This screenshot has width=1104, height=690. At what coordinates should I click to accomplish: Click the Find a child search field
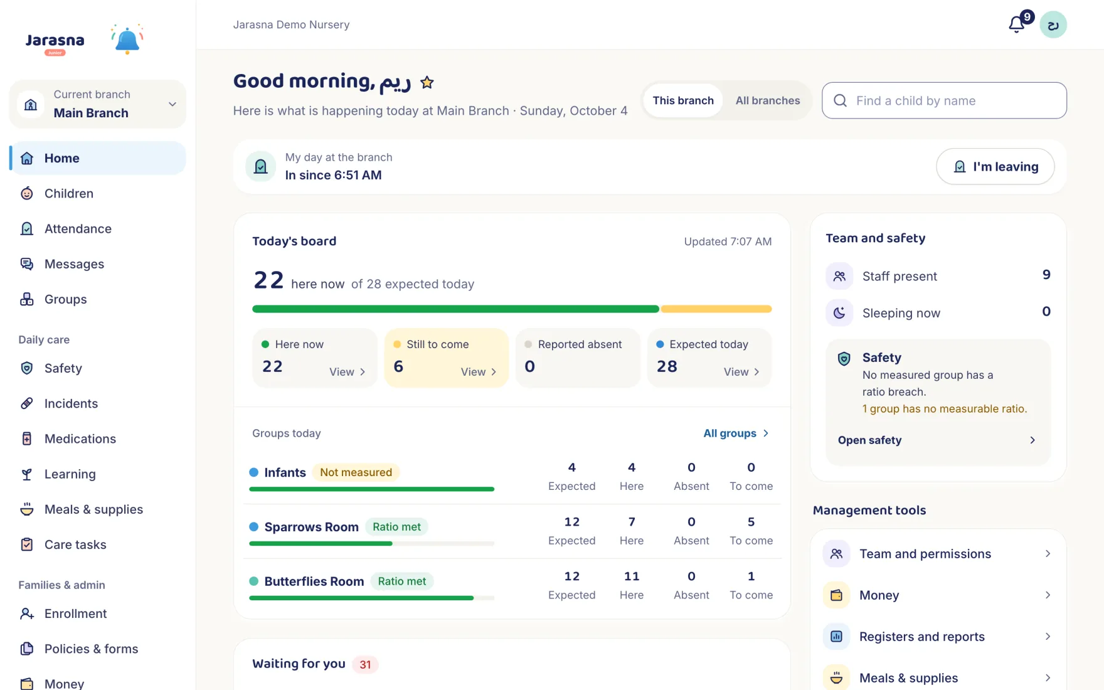tap(944, 100)
